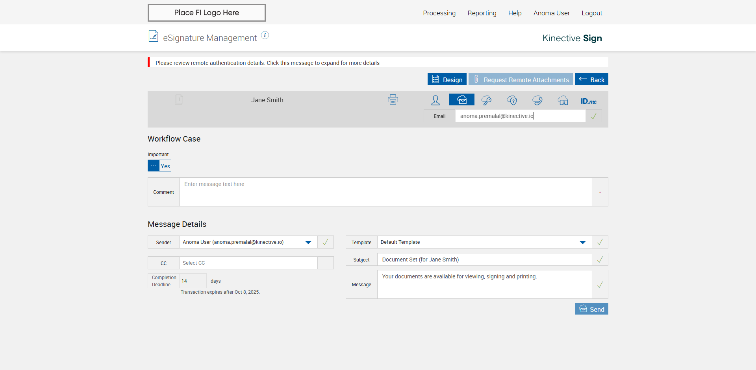
Task: Select the security question shield icon
Action: click(x=512, y=100)
